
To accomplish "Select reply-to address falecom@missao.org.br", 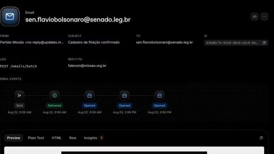I will pyautogui.click(x=87, y=66).
